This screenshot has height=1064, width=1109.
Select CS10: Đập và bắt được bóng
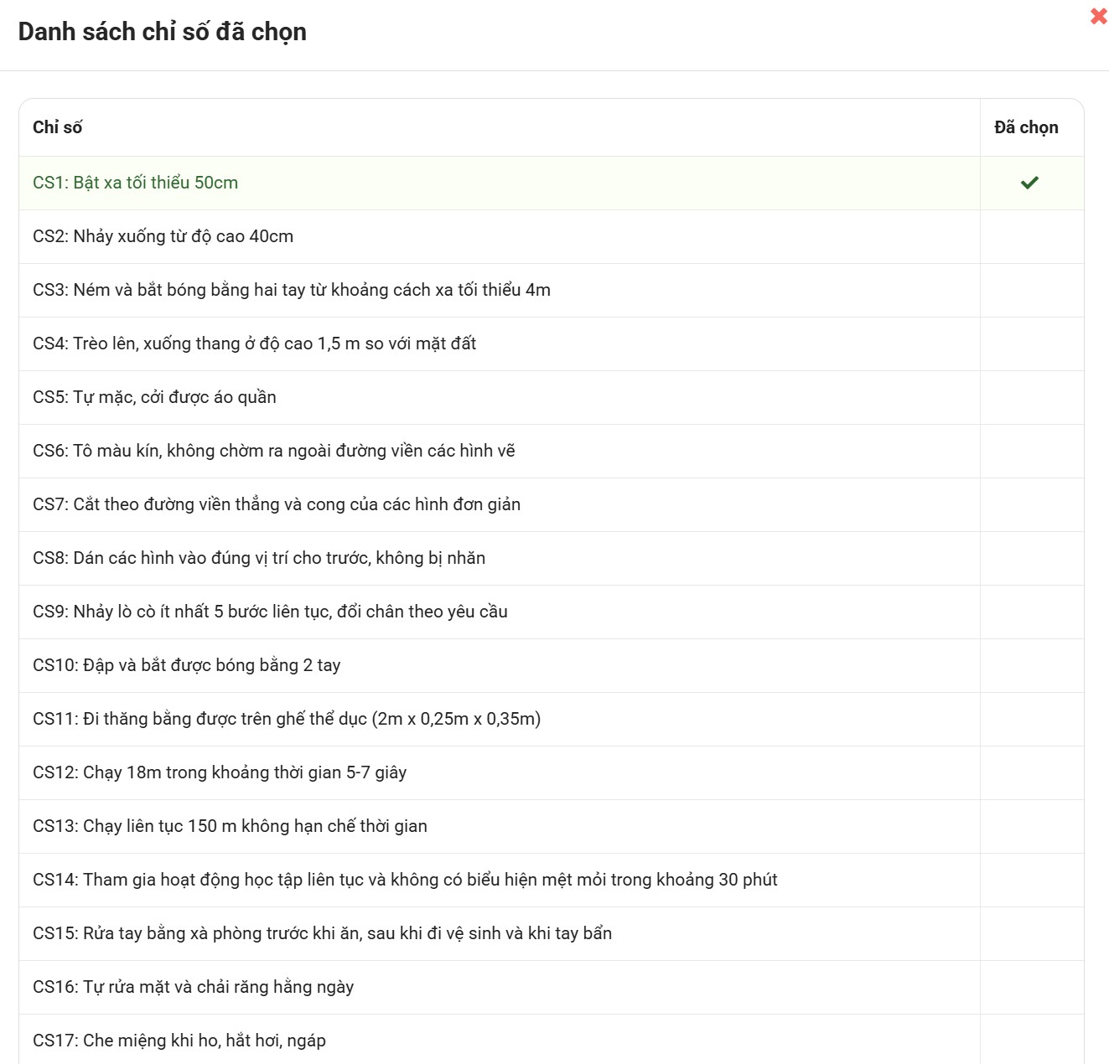point(187,665)
